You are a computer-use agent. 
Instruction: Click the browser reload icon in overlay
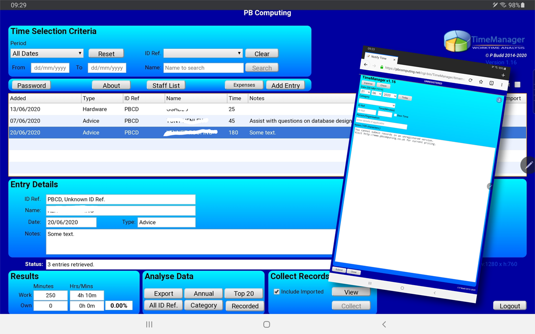470,80
